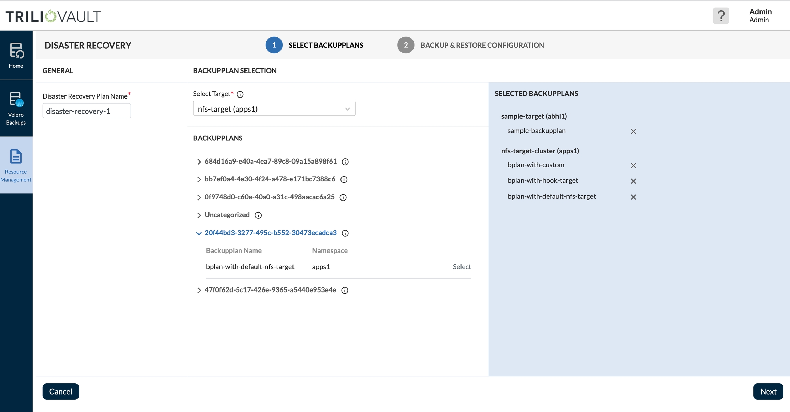Click info icon beside Select Target

pos(240,94)
